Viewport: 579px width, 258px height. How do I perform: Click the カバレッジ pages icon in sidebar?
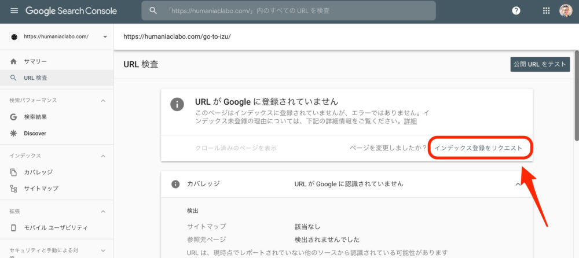click(x=14, y=172)
